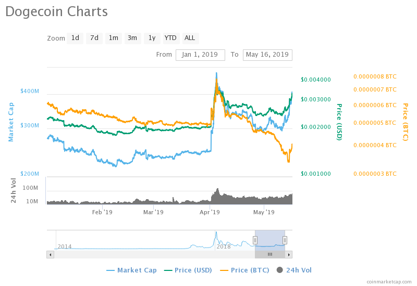Select the YTD zoom button
The image size is (417, 286).
170,38
